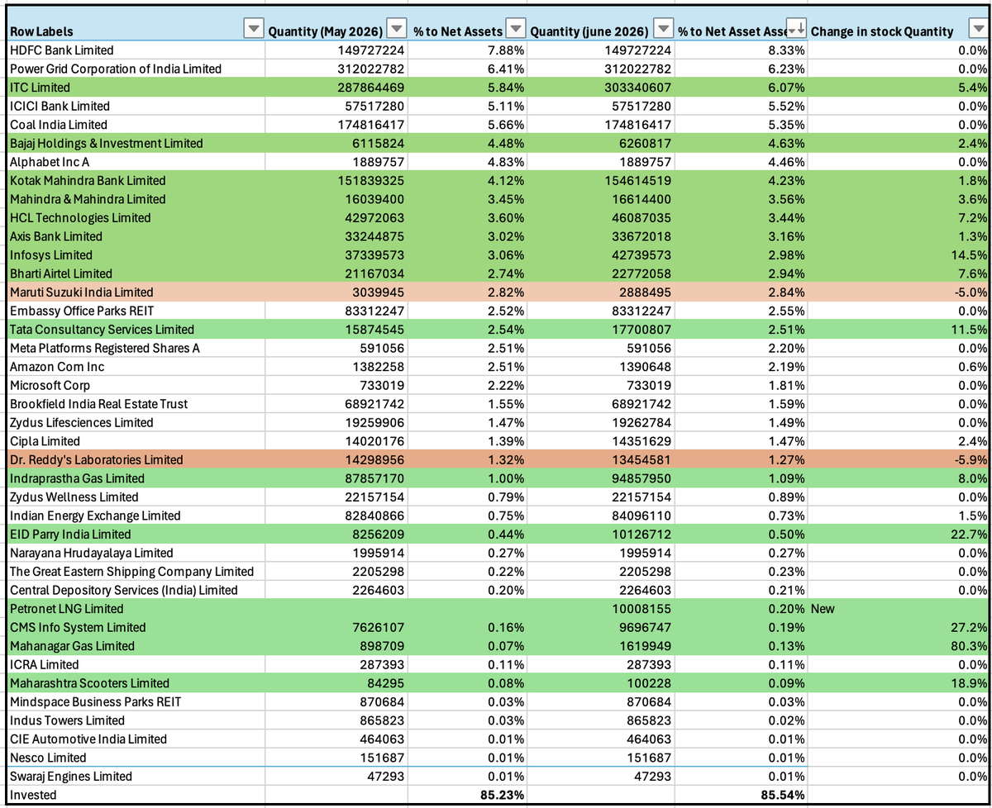Click the 7.88% net assets cell
Screen dimensions: 992x808
[x=468, y=50]
